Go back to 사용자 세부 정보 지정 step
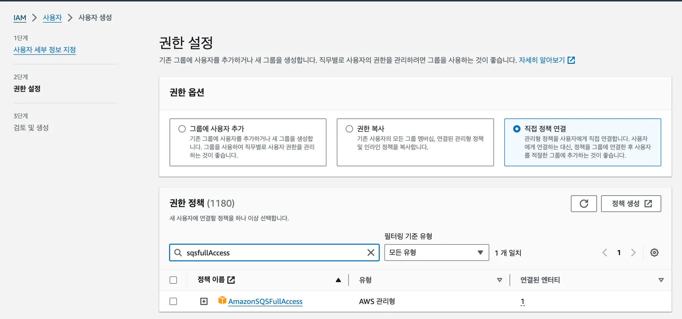The image size is (682, 319). pyautogui.click(x=45, y=50)
